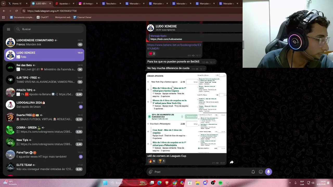Click the browser forward arrow
The width and height of the screenshot is (333, 187).
pyautogui.click(x=10, y=11)
